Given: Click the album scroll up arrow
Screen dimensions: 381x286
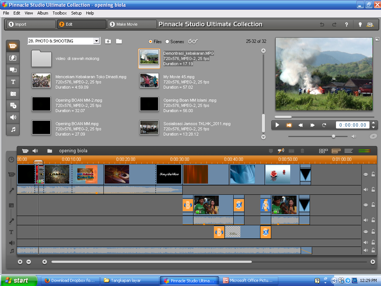Looking at the screenshot, I should pos(263,51).
